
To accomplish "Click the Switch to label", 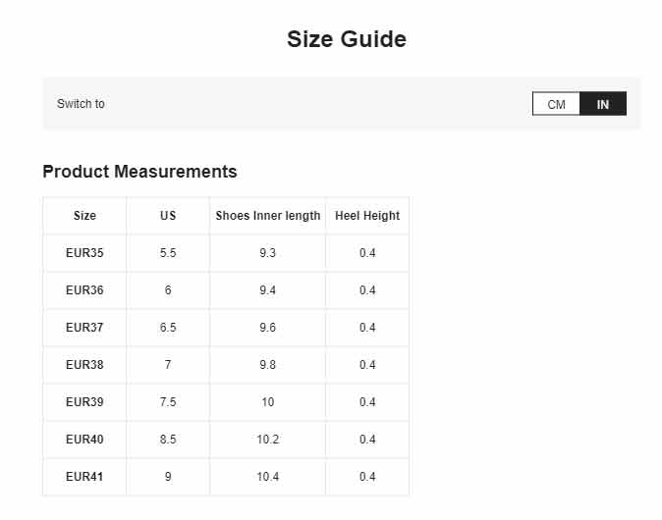I will [81, 104].
